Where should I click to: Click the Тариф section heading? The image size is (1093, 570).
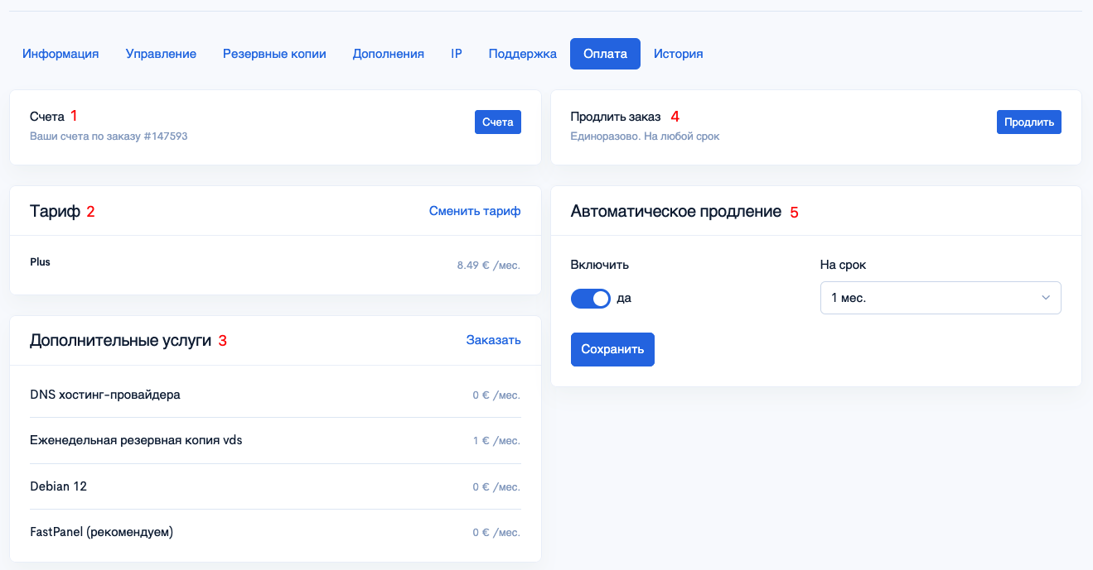(x=55, y=212)
